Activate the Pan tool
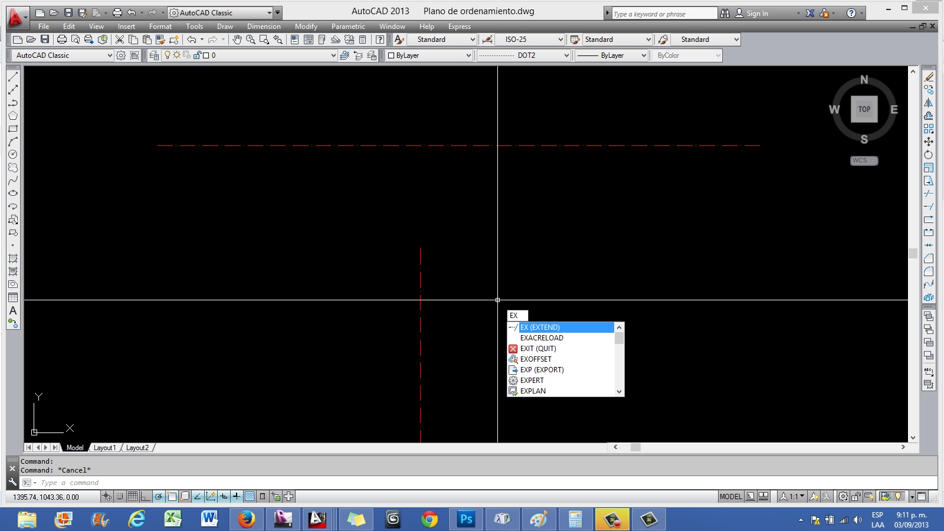 pos(237,40)
